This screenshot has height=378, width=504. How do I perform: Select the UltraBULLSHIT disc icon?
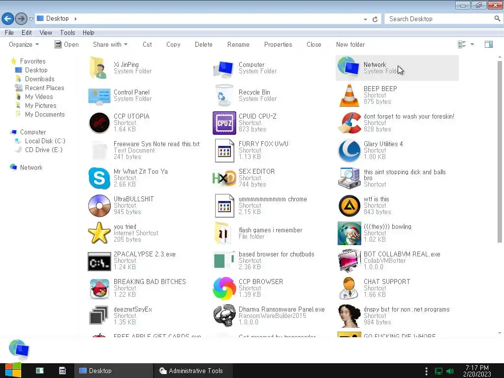pos(99,206)
